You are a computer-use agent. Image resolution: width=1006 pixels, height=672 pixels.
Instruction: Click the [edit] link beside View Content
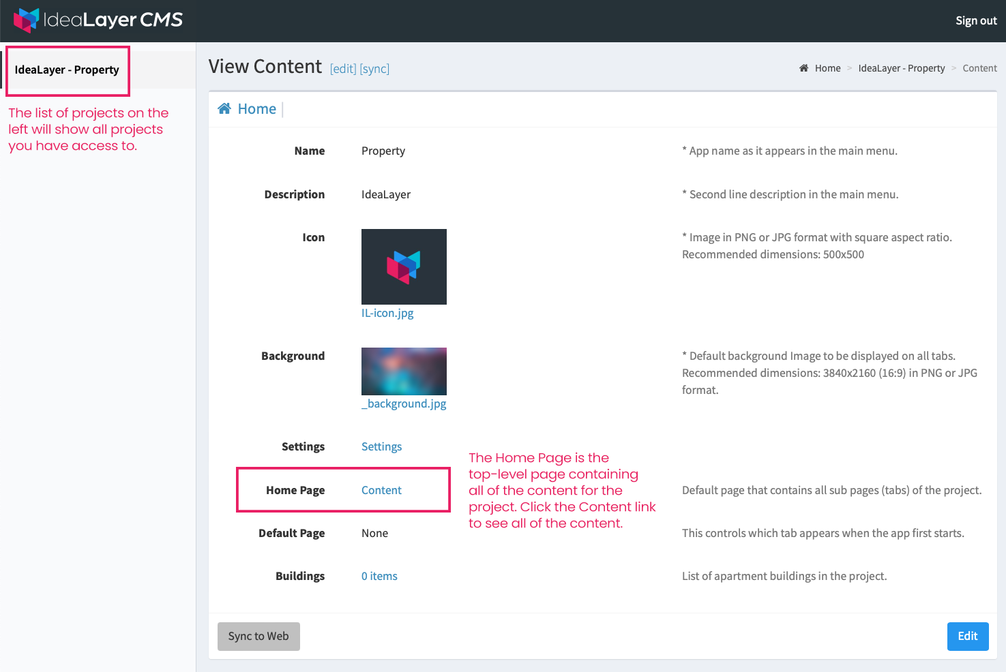(343, 69)
